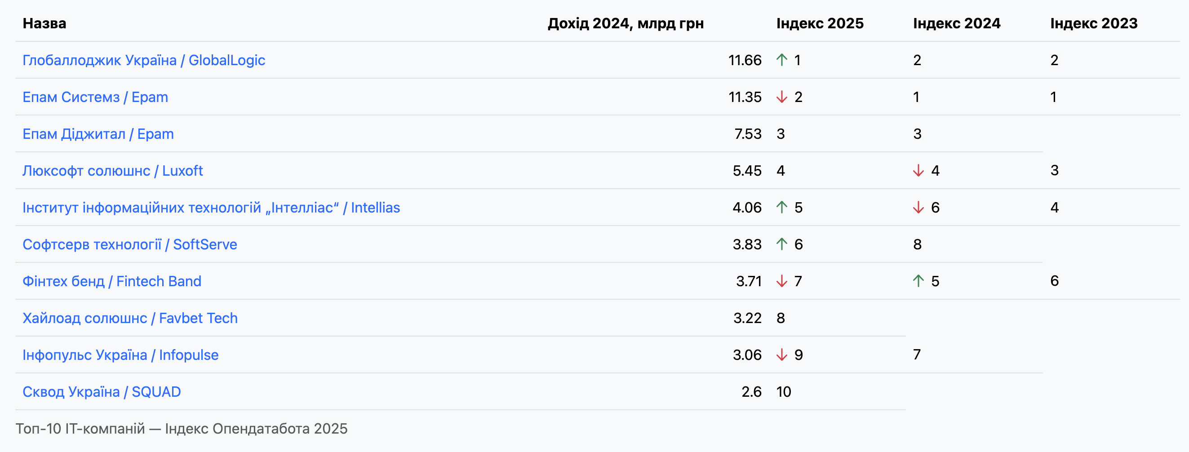Click the Дохід 2024, млрд грн column header

coord(626,23)
